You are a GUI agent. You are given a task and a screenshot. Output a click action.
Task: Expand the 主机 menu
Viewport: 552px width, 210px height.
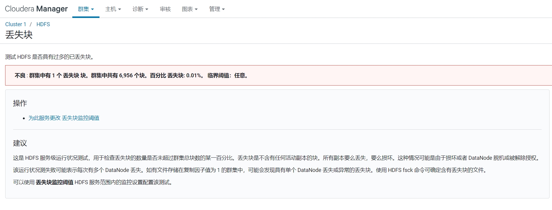click(x=113, y=9)
